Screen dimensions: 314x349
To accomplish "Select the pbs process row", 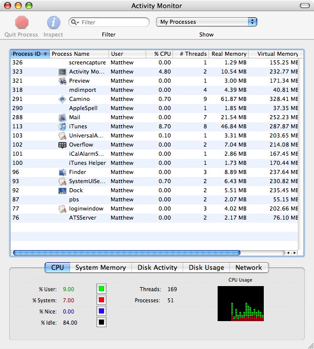I will [x=154, y=199].
